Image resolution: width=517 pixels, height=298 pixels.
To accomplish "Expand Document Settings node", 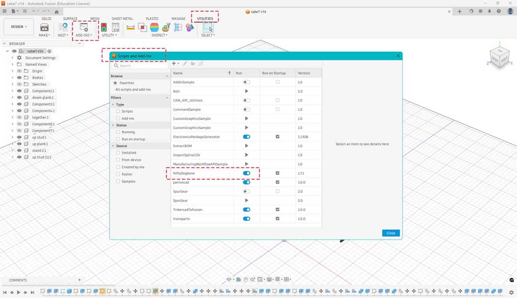I will [12, 58].
